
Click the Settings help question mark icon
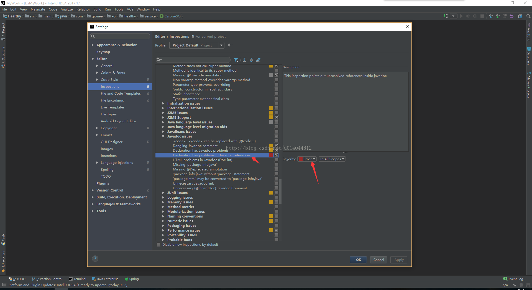tap(95, 258)
